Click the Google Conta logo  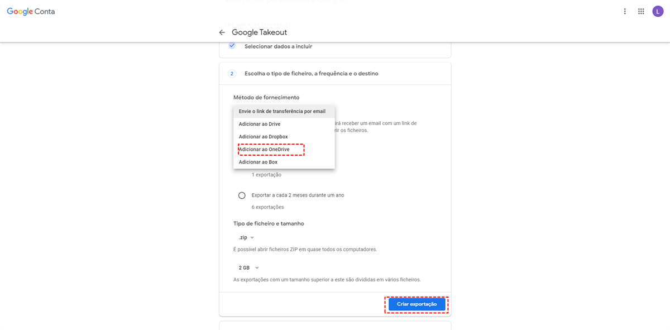pos(31,11)
